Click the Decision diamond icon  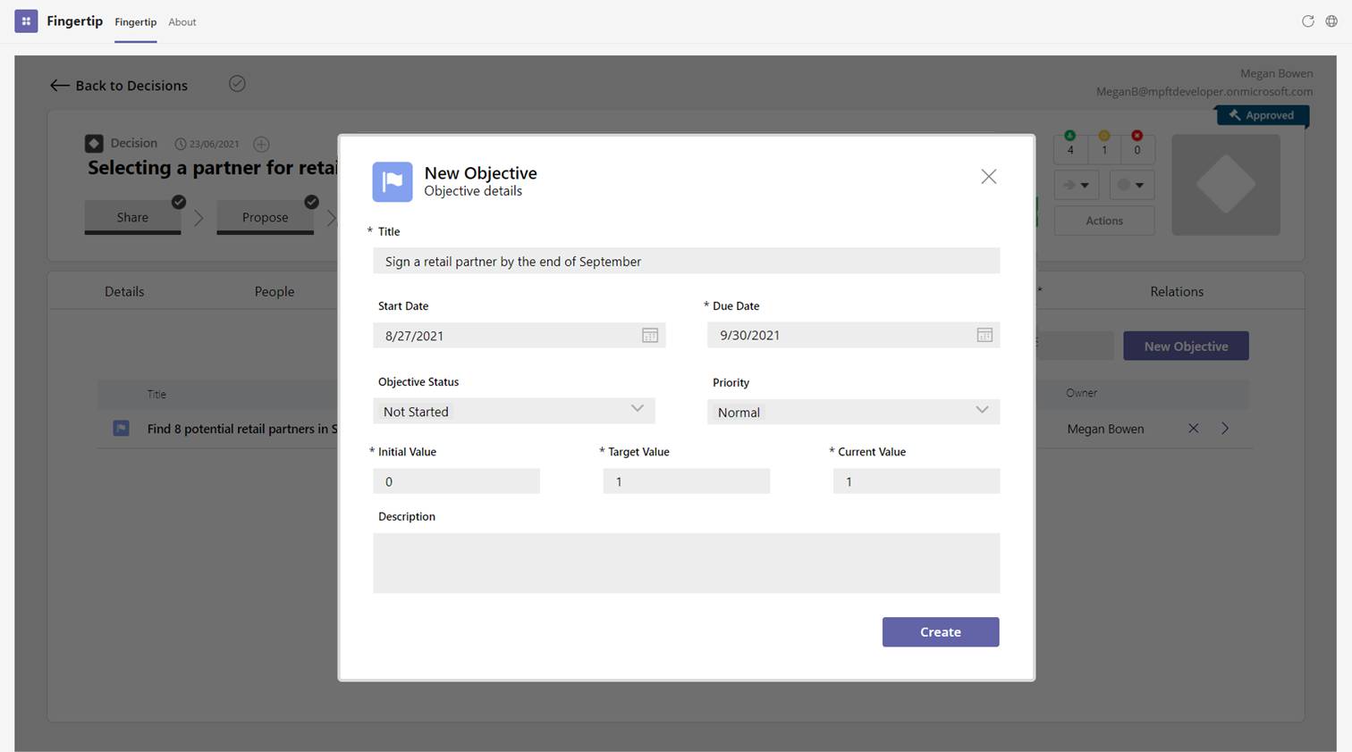(94, 143)
